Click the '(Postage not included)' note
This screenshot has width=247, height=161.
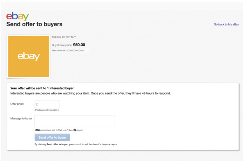click(47, 110)
